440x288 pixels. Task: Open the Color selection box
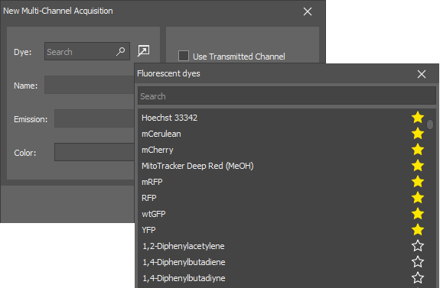click(x=94, y=152)
